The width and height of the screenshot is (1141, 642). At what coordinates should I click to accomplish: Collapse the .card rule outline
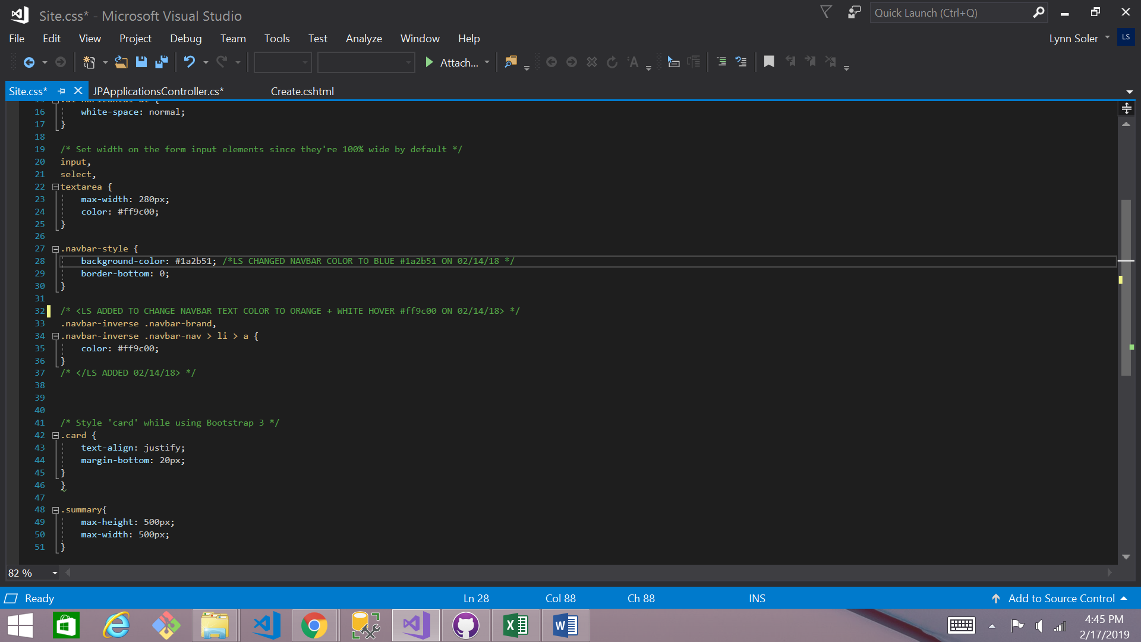coord(55,436)
